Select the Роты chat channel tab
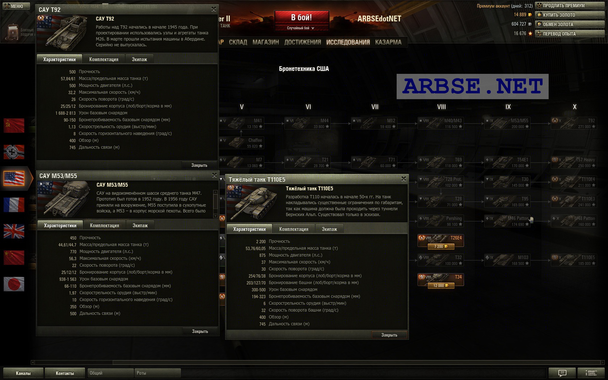Image resolution: width=608 pixels, height=380 pixels. 157,373
